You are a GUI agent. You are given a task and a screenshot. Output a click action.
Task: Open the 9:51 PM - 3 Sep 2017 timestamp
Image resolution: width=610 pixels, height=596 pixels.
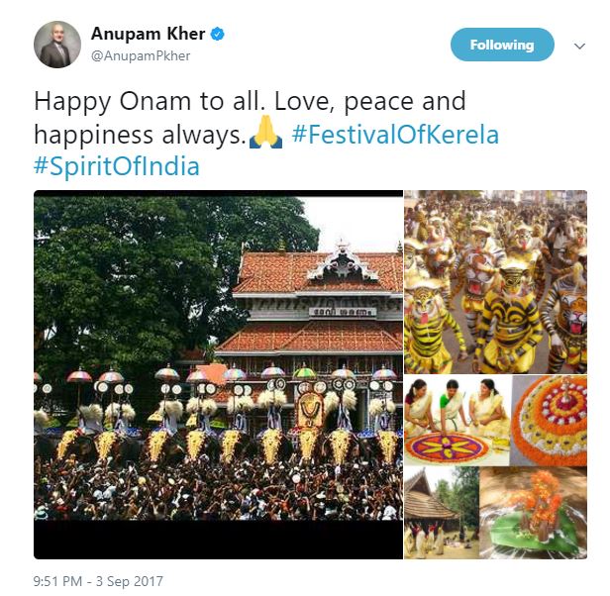point(98,581)
